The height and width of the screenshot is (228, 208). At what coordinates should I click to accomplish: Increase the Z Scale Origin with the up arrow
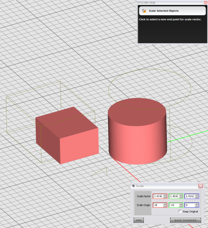click(x=196, y=204)
